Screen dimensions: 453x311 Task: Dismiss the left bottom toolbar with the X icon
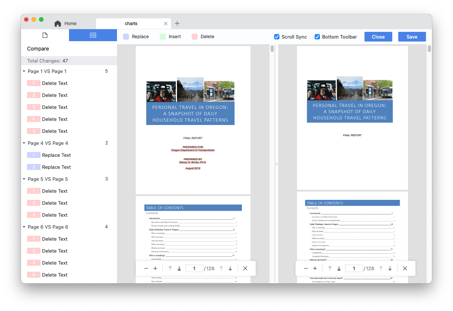245,268
